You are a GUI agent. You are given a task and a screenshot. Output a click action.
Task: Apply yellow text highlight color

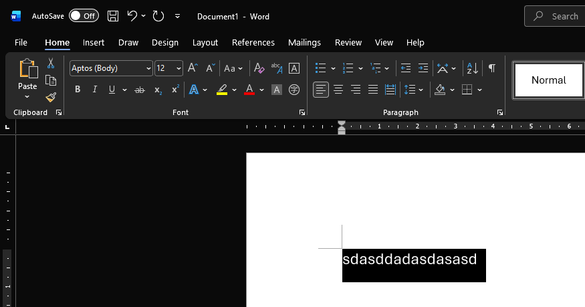pyautogui.click(x=222, y=90)
